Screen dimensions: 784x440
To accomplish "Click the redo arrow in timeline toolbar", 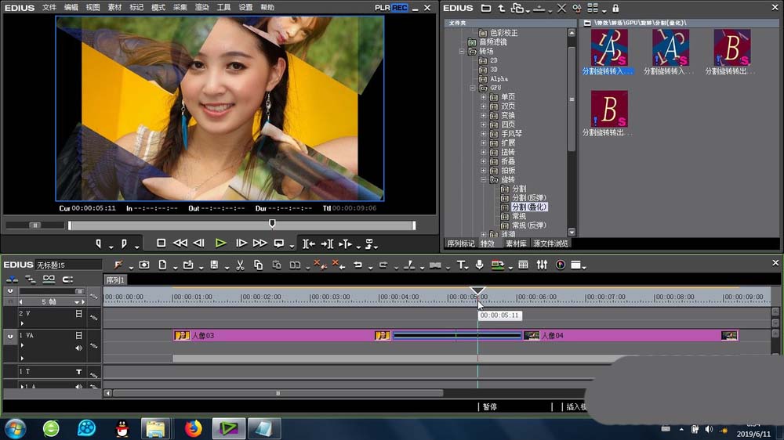I will click(x=383, y=265).
